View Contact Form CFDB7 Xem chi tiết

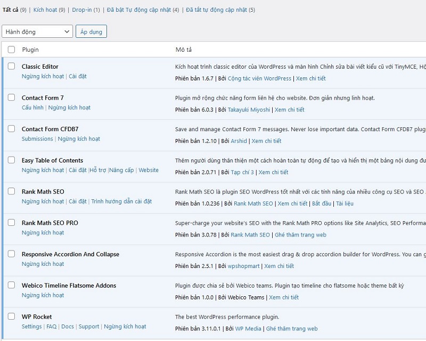(x=267, y=141)
